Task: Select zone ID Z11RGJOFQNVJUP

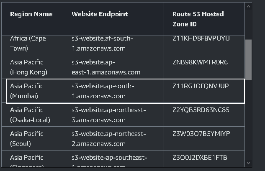Action: (201, 86)
